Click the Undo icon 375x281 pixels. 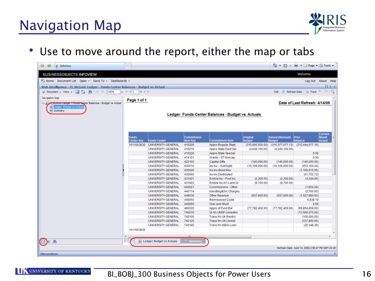coord(97,92)
